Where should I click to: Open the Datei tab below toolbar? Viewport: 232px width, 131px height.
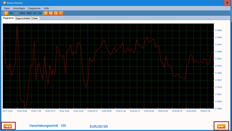point(35,18)
